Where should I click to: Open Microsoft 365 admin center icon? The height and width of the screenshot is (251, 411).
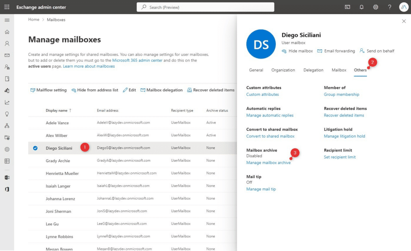(x=7, y=189)
